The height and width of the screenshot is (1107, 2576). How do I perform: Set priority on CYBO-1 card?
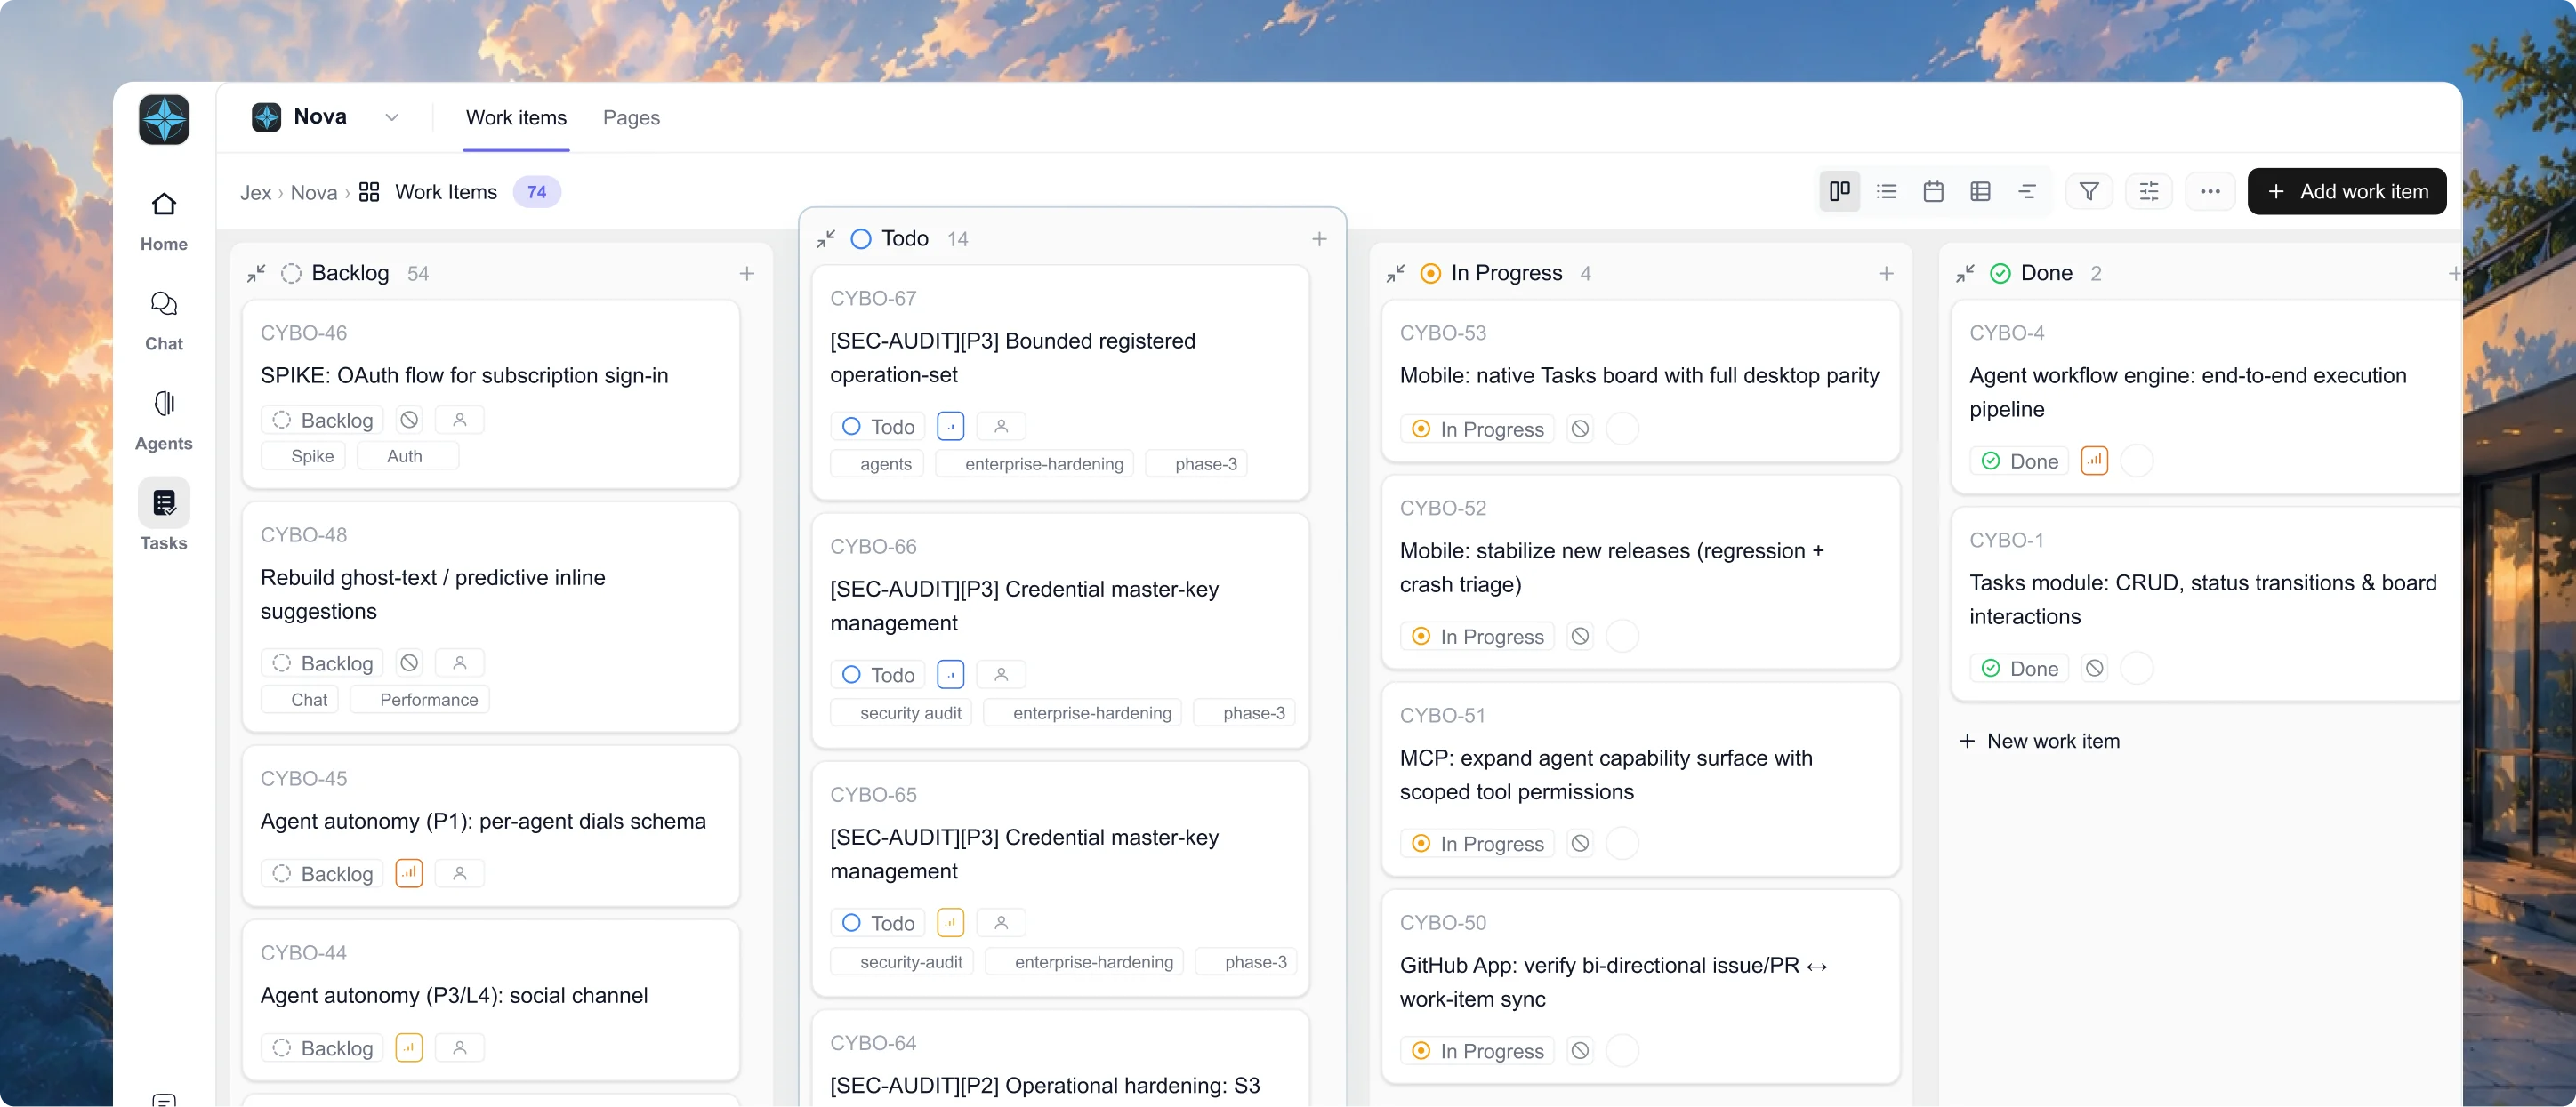[2094, 668]
